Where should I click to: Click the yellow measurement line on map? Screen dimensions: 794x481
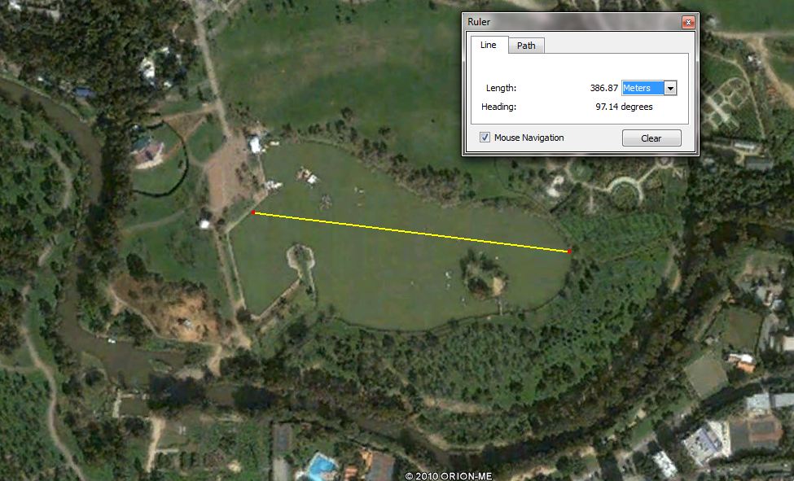point(411,232)
